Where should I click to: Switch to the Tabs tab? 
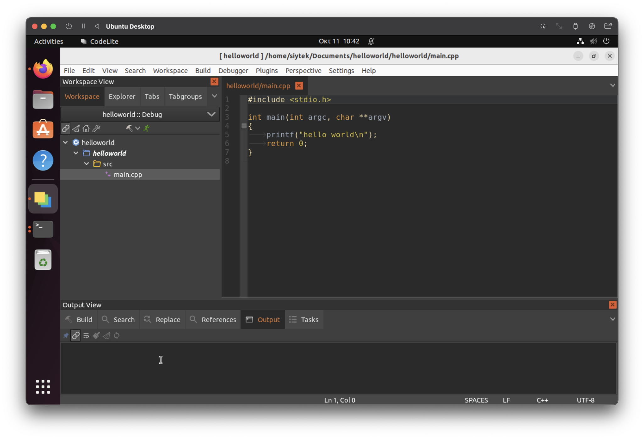click(x=152, y=96)
